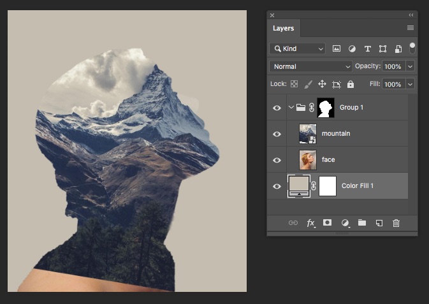Viewport: 429px width, 304px height.
Task: Filter layers by pixel layer type
Action: coord(337,48)
